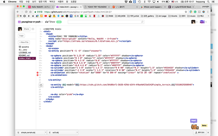Bookmark page with star icon

pyautogui.click(x=186, y=12)
